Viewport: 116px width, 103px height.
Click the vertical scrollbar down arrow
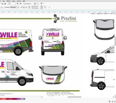(x=115, y=95)
